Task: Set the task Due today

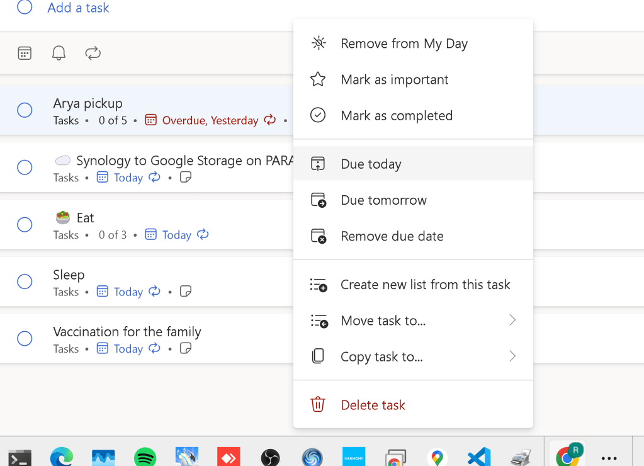Action: (x=413, y=164)
